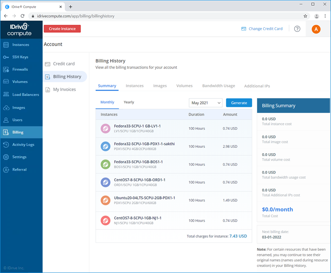Click the IDrive compute logo

click(19, 29)
